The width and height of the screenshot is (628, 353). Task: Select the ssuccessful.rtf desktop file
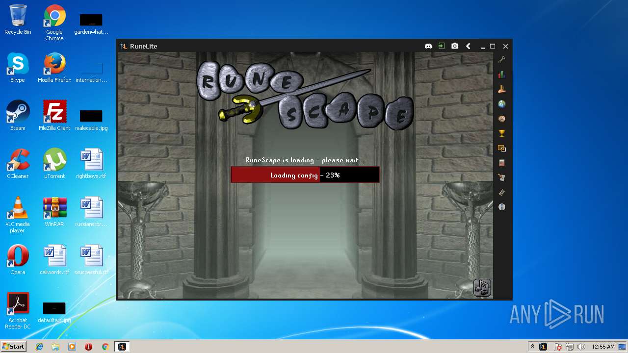91,260
